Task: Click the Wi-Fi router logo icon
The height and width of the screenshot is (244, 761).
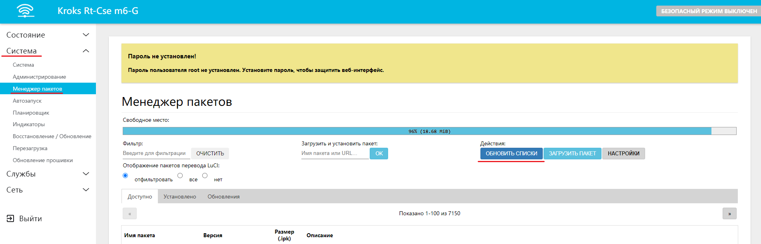Action: coord(26,11)
